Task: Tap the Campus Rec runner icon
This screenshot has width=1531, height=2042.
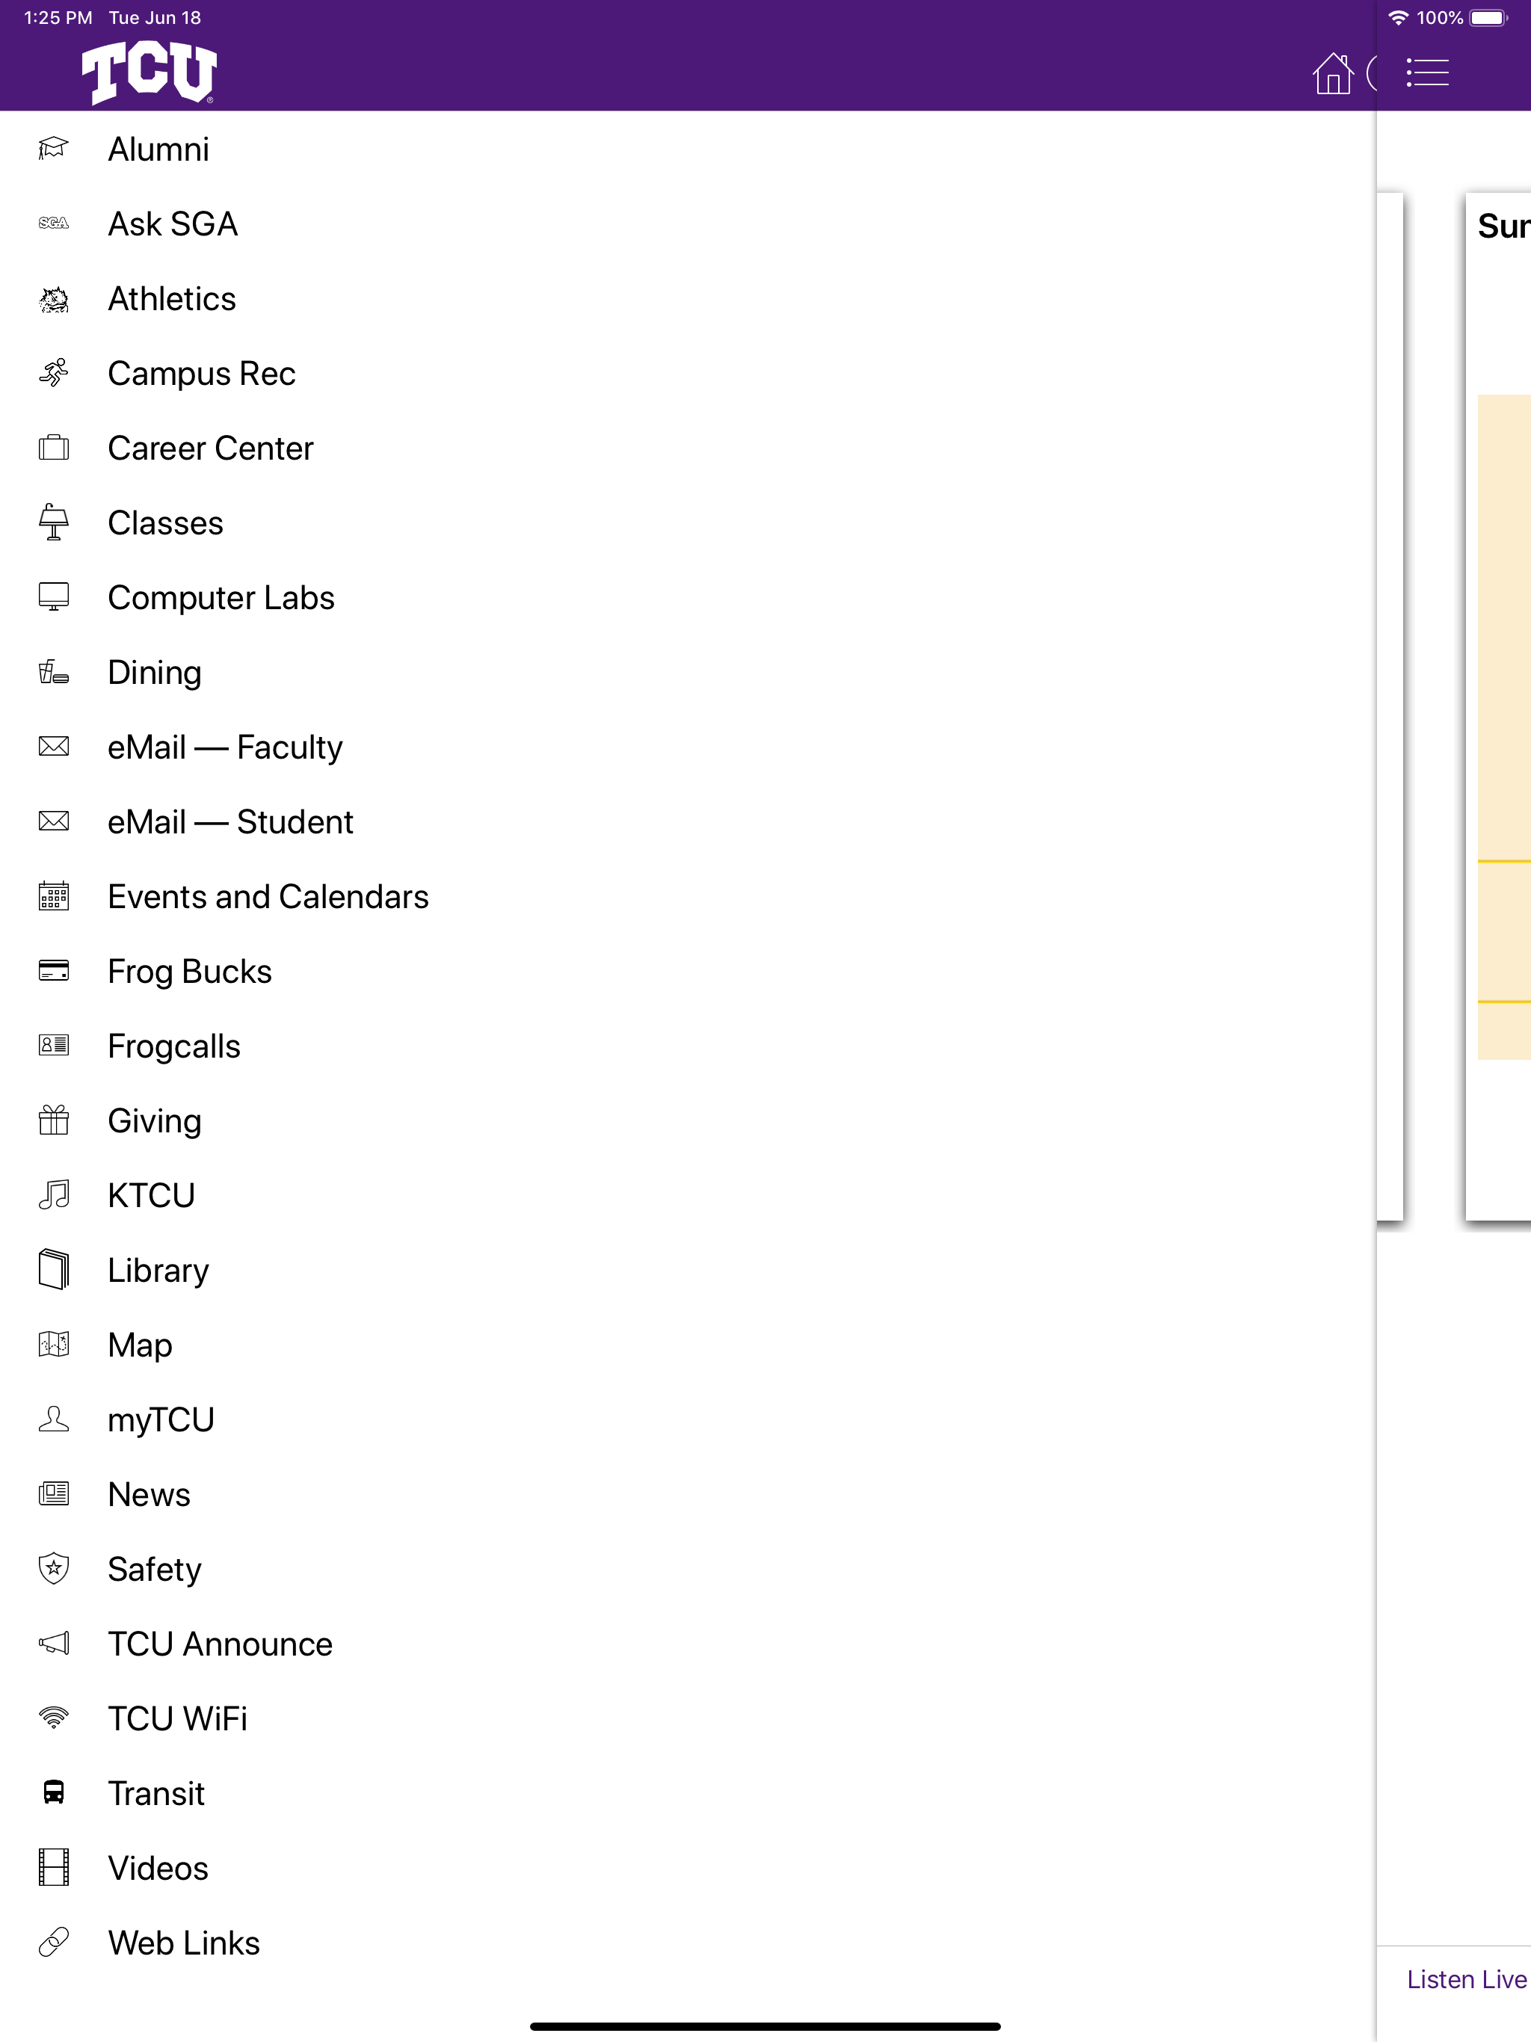Action: coord(52,373)
